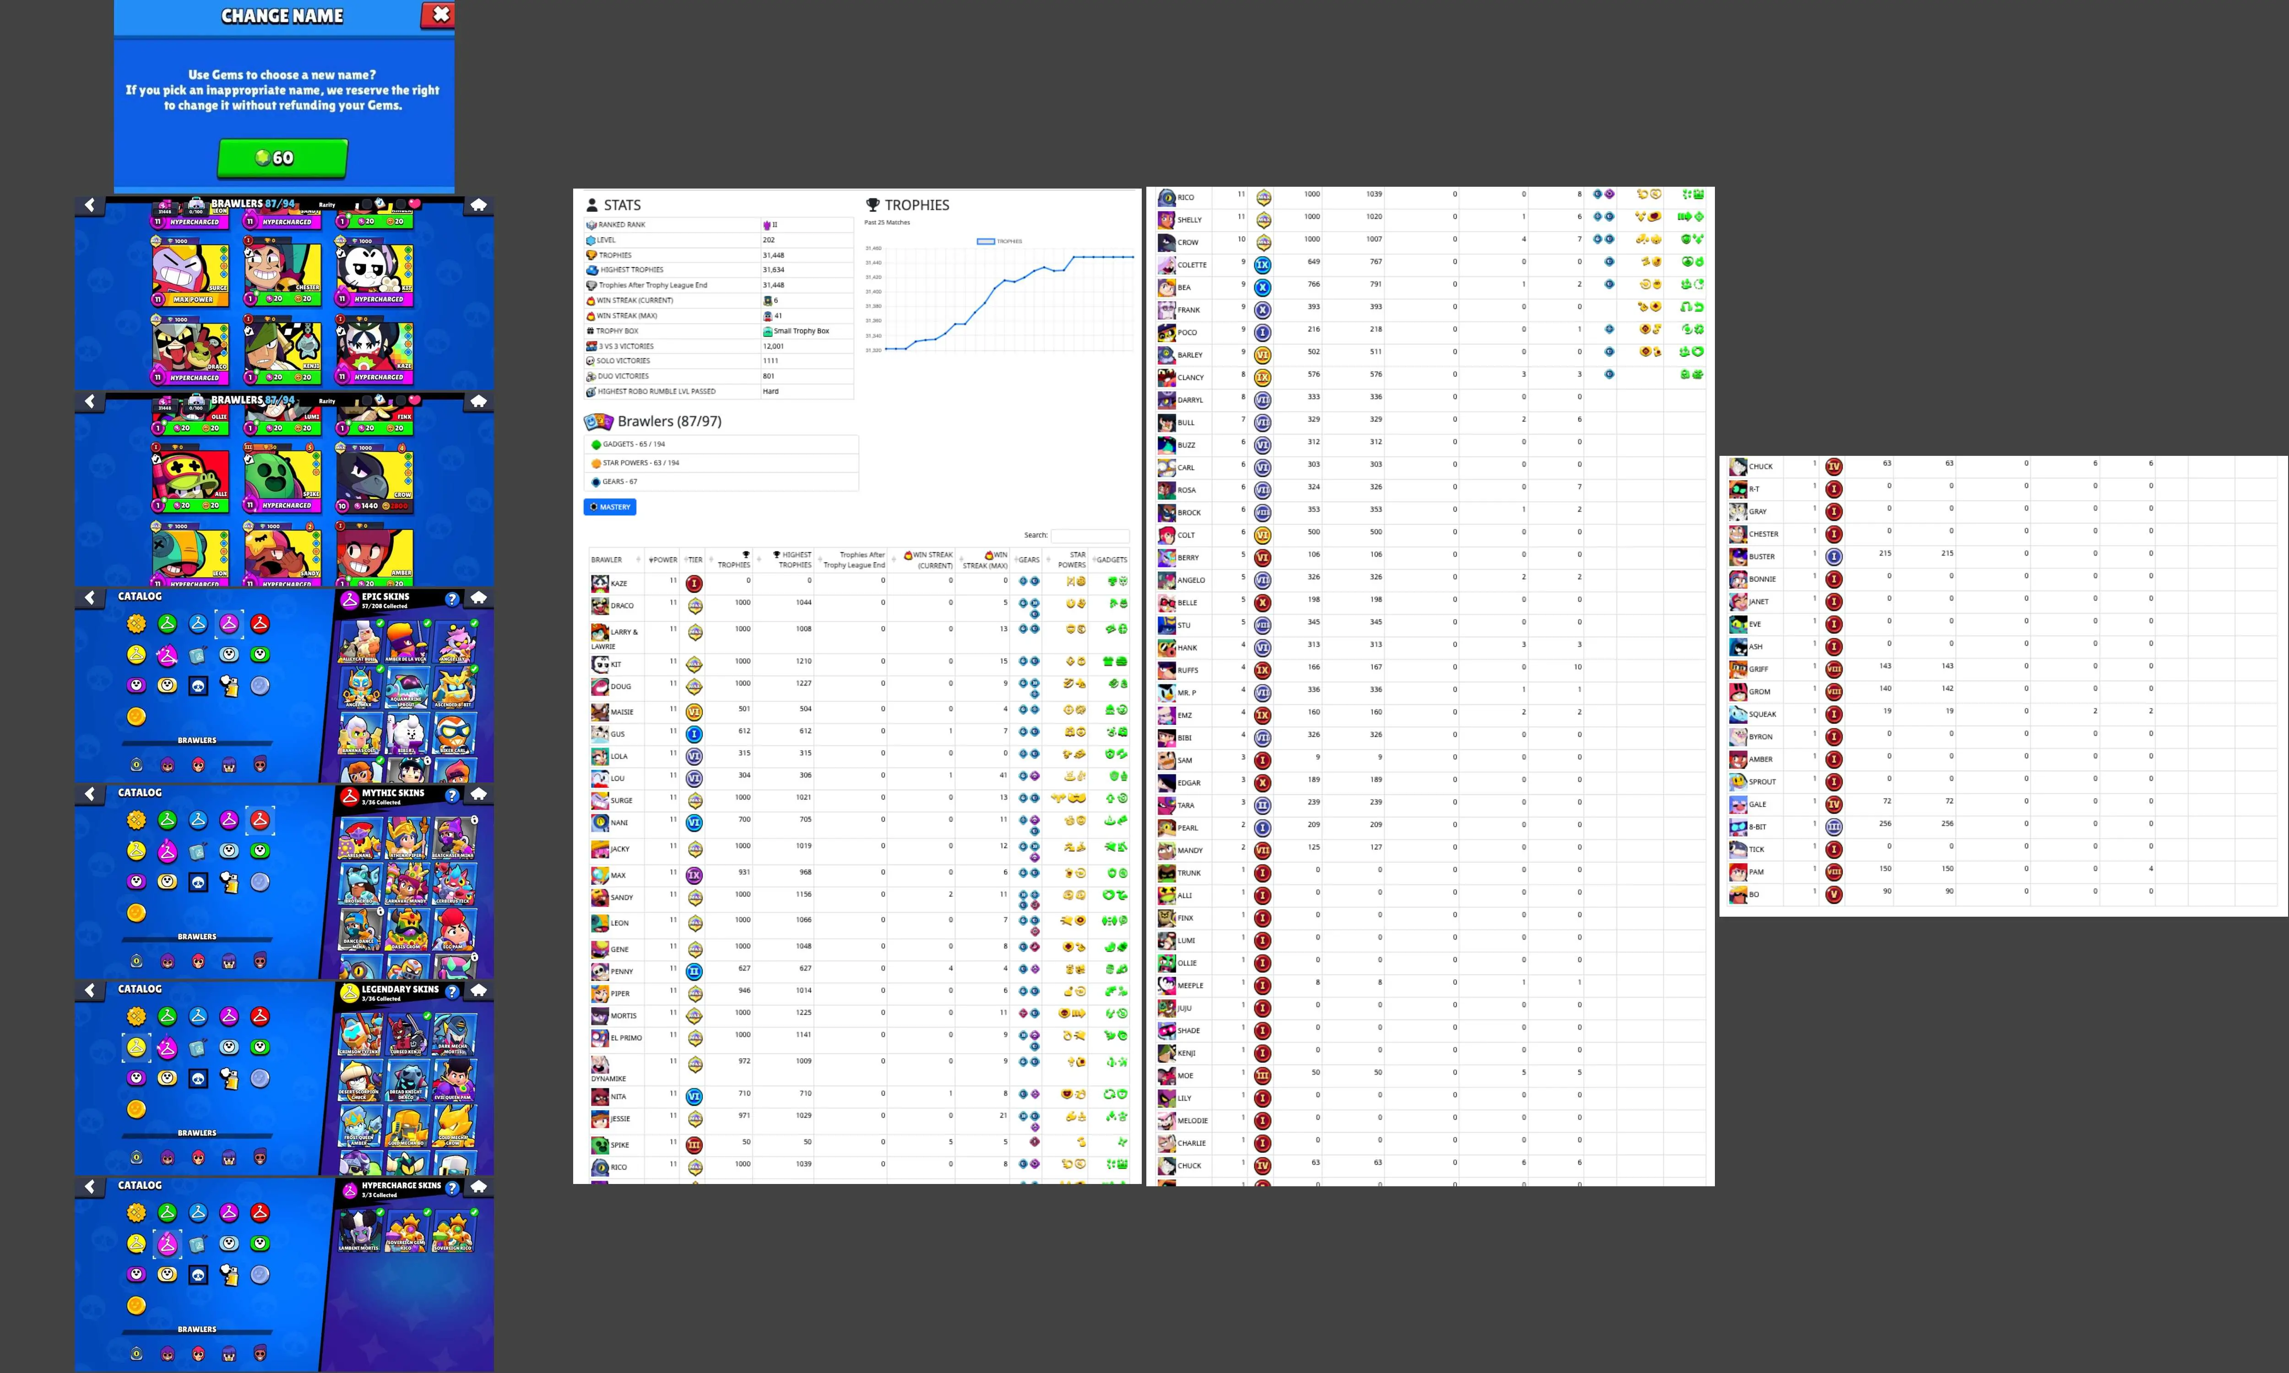Open the help question mark beside Epic Skins
This screenshot has height=1373, width=2289.
coord(451,599)
